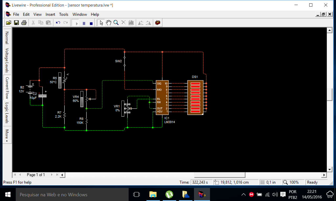Click the vertical scrollbar down arrow
336x201 pixels.
tap(330, 169)
